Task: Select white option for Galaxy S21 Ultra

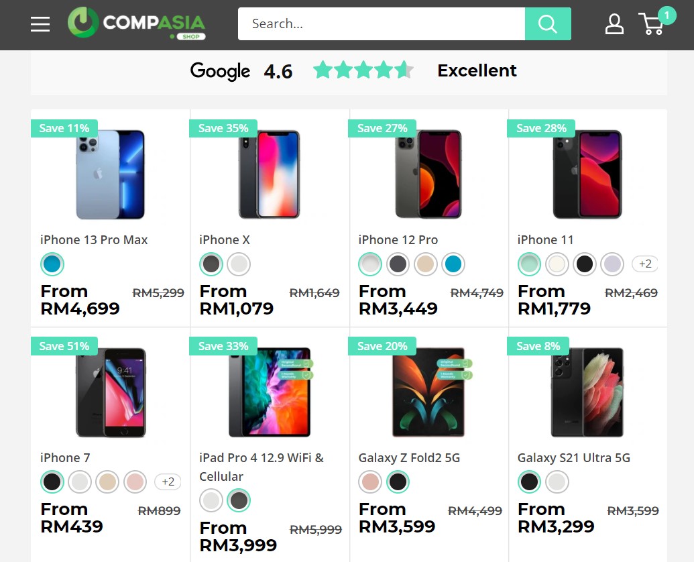Action: (557, 482)
